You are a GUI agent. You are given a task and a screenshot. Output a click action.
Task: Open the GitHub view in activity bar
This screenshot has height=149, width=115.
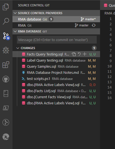click(6, 79)
